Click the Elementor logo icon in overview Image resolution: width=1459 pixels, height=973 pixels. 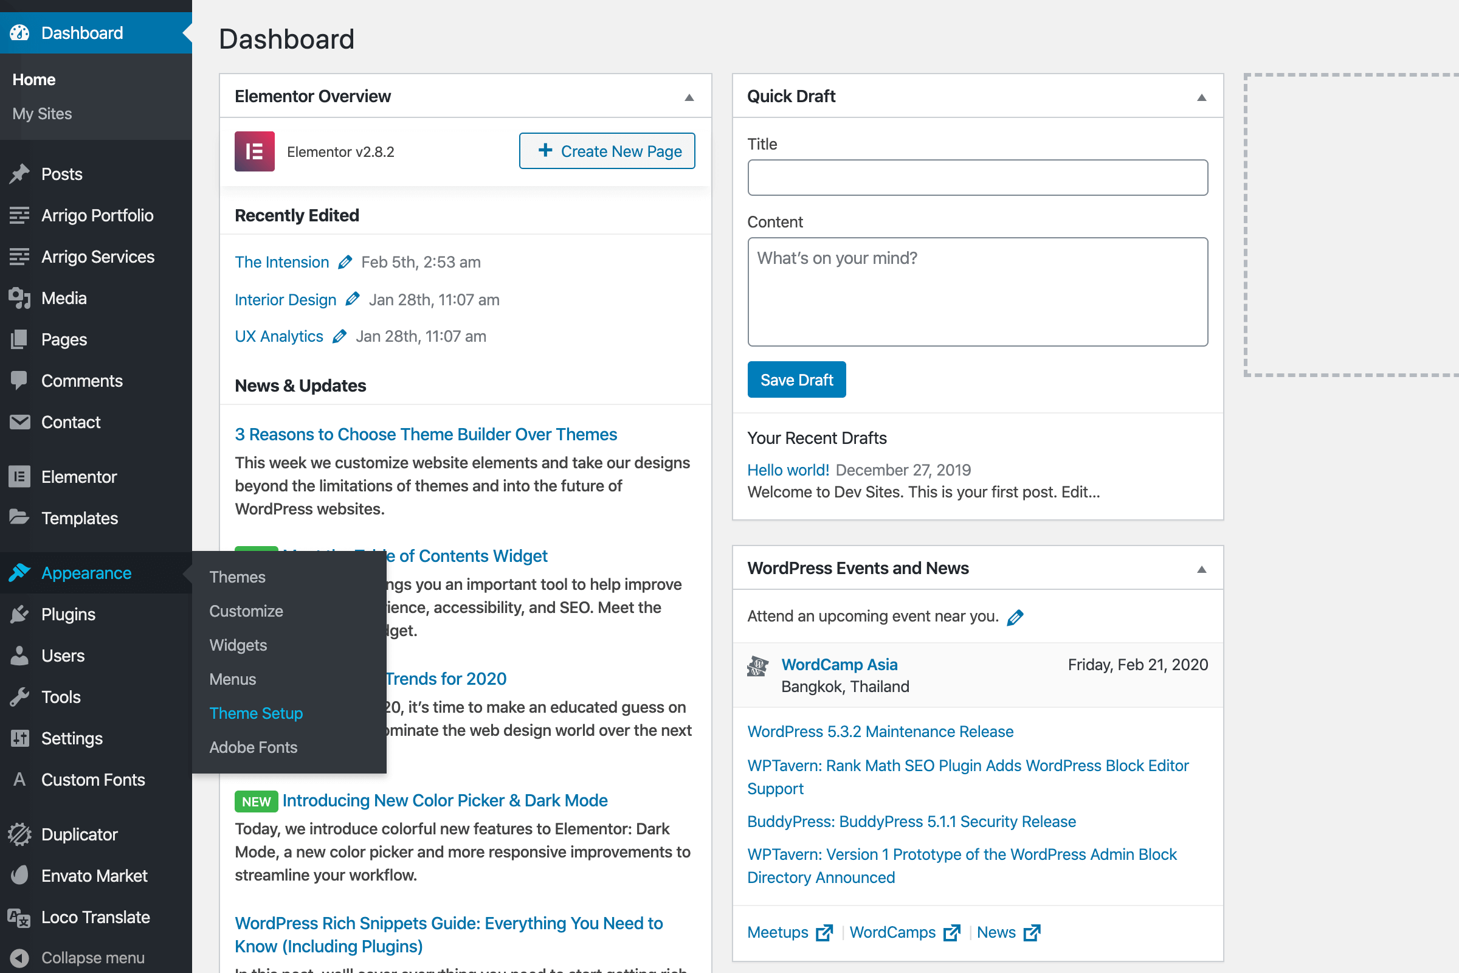coord(254,151)
